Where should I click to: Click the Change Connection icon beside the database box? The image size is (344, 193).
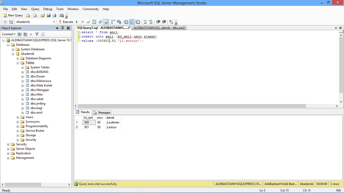tap(12, 22)
